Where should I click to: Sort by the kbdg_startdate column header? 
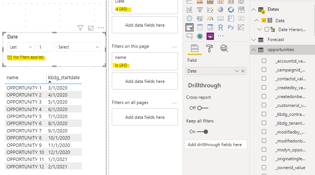coord(64,77)
